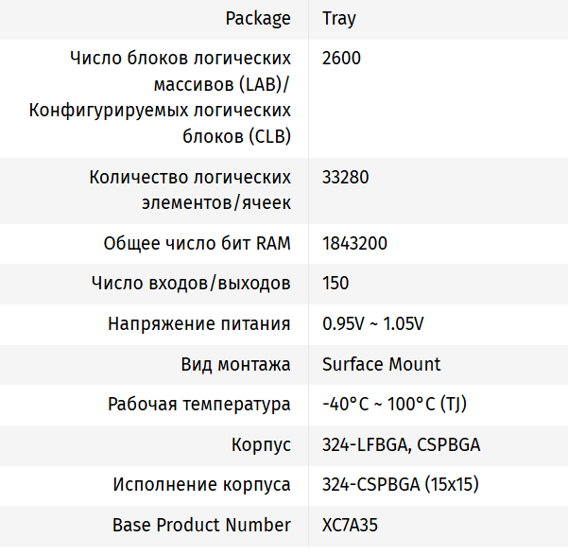Select the "Surface Mount" value
Image resolution: width=568 pixels, height=555 pixels.
(381, 364)
